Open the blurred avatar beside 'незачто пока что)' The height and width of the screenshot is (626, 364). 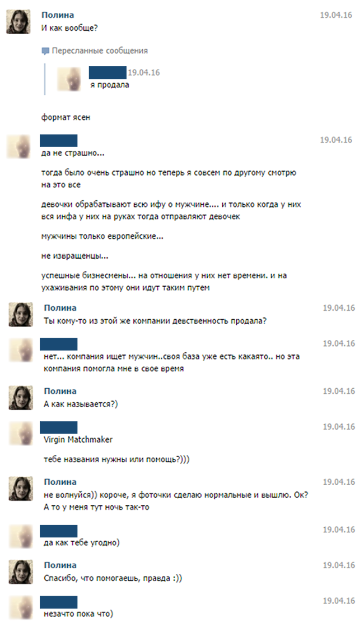[x=21, y=607]
